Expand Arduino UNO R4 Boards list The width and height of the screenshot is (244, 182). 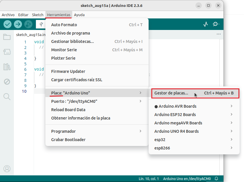[194, 132]
